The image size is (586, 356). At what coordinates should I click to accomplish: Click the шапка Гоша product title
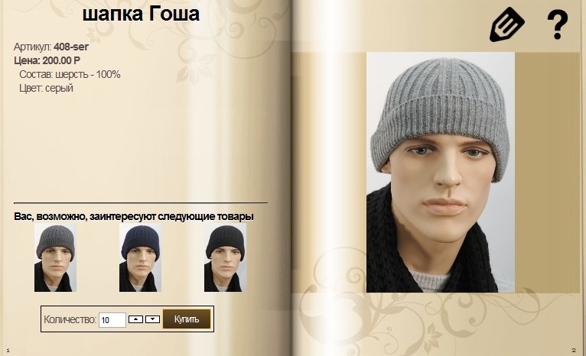pyautogui.click(x=141, y=15)
